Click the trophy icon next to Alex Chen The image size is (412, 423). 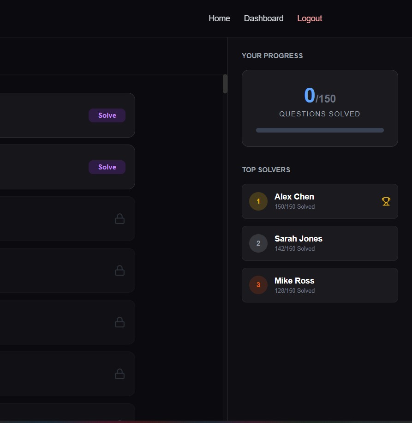point(386,201)
